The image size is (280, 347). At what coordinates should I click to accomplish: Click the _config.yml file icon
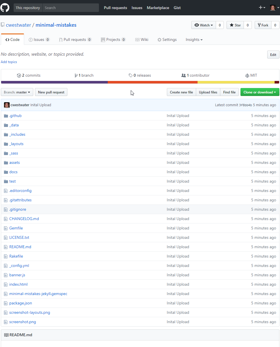tap(6, 266)
